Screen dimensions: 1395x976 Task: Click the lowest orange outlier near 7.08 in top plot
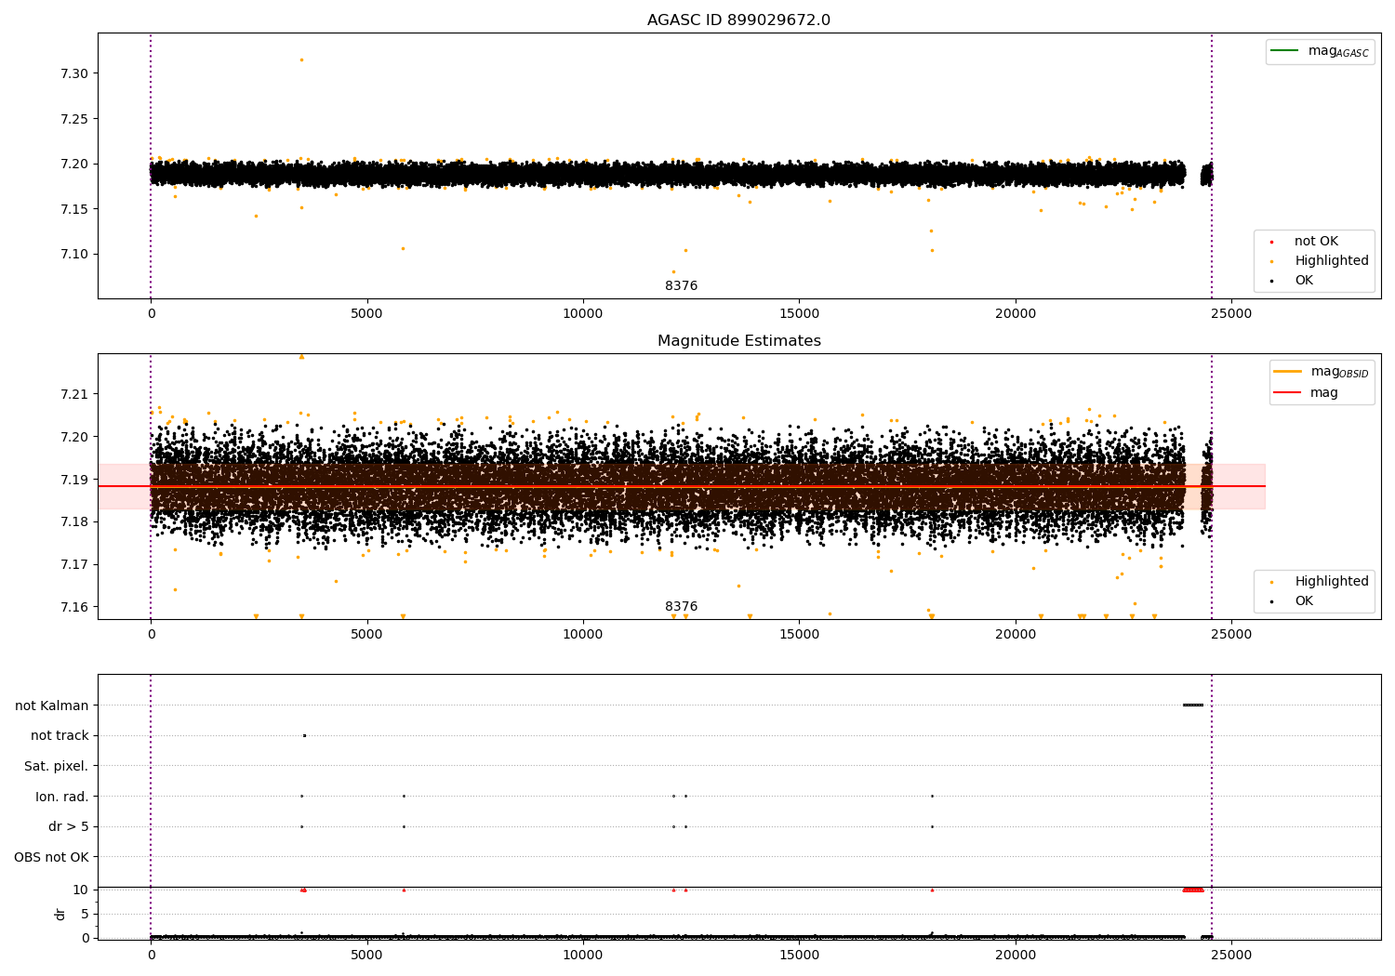pos(673,271)
